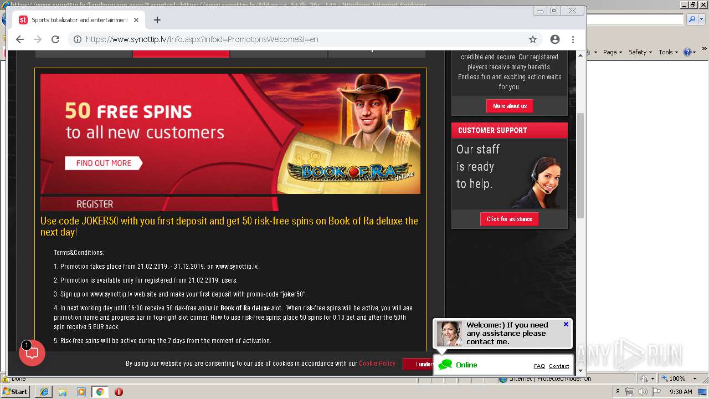Click the red stop-sign taskbar icon
The width and height of the screenshot is (709, 399).
tap(119, 392)
